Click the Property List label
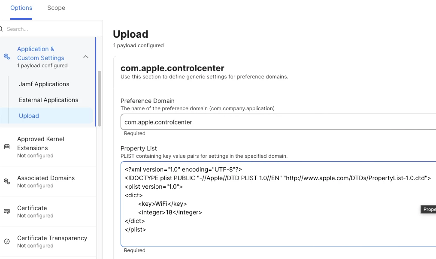 click(x=139, y=148)
